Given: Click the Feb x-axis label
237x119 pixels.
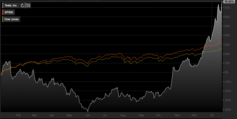Looking at the screenshot, I should tap(18, 115).
